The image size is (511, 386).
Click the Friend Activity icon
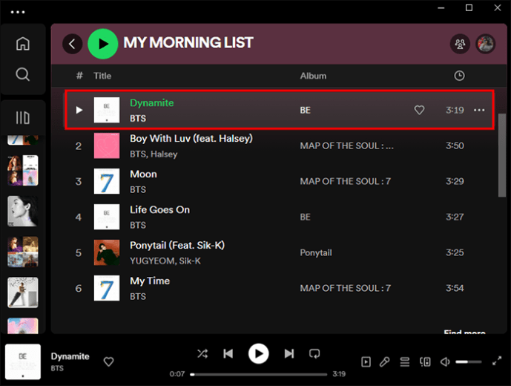coord(460,44)
